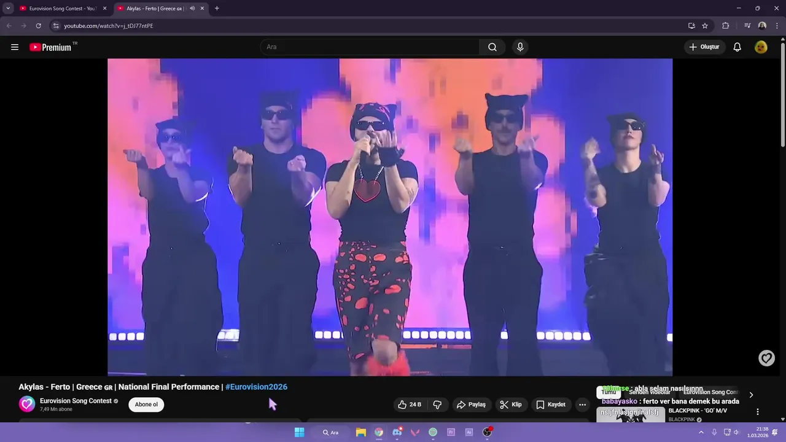Create a clip with 'Klip' button

(x=510, y=405)
